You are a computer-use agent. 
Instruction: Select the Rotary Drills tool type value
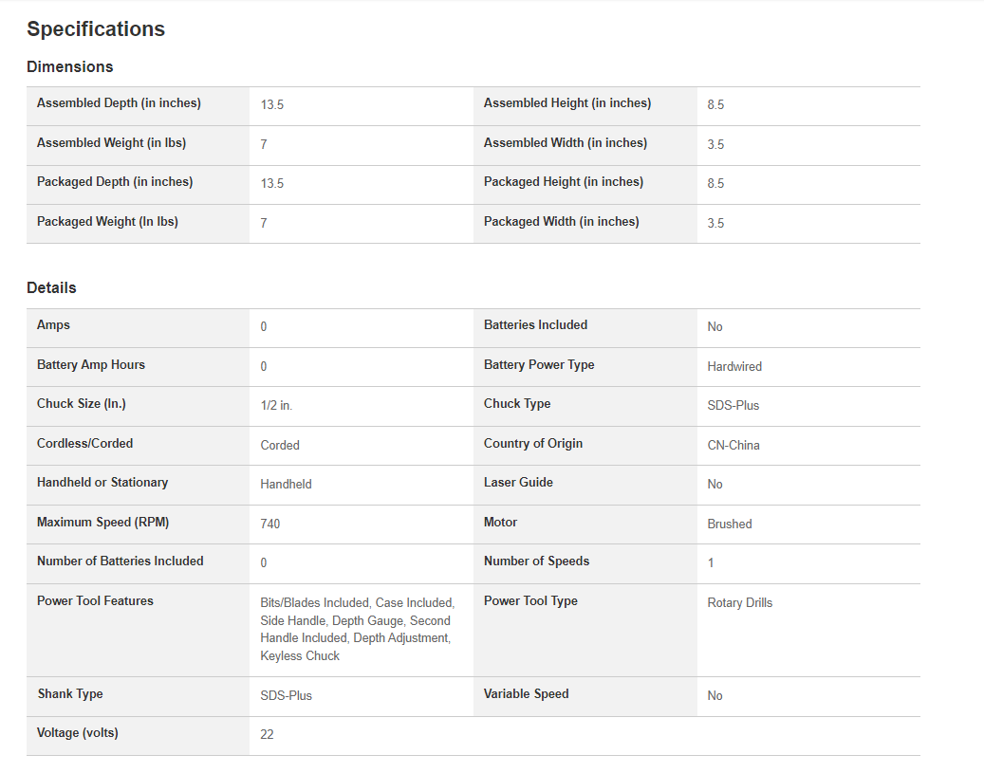click(x=740, y=603)
